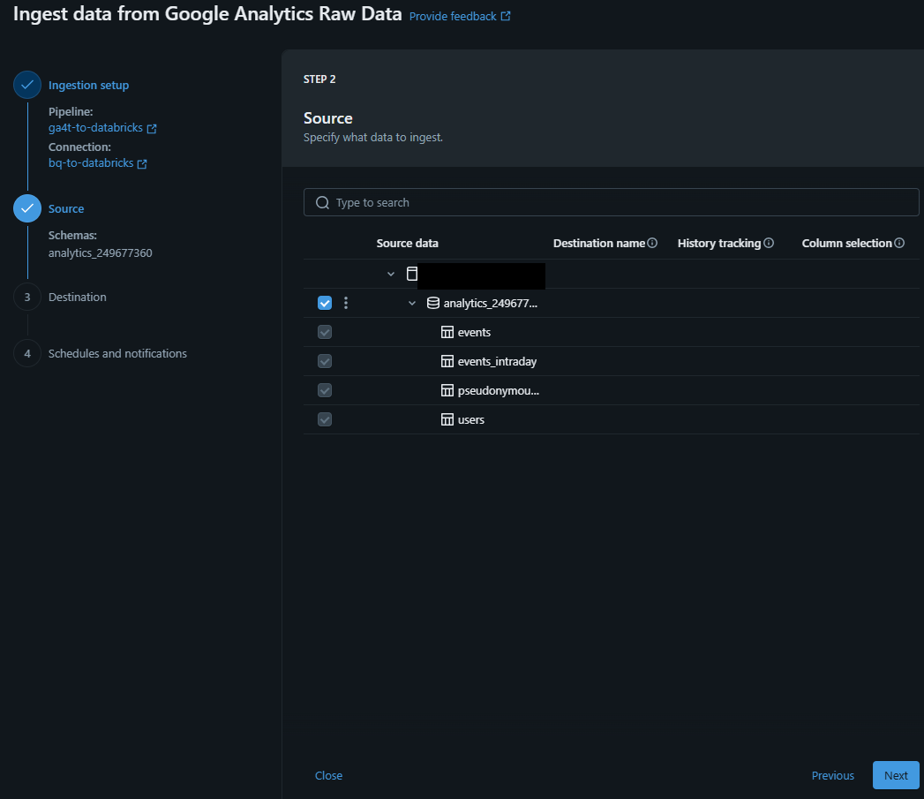This screenshot has height=799, width=924.
Task: Click the Previous button
Action: tap(833, 775)
